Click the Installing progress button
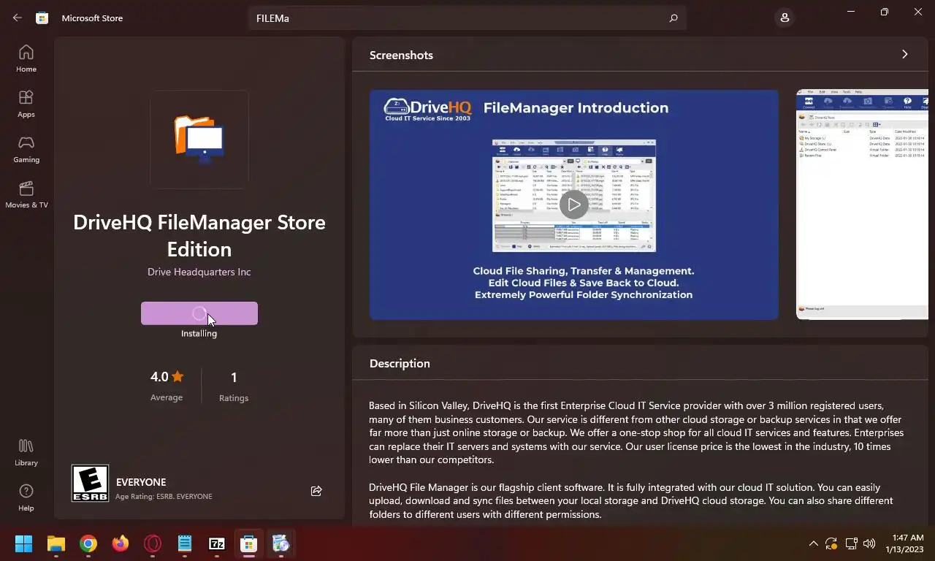The image size is (935, 561). [x=199, y=313]
